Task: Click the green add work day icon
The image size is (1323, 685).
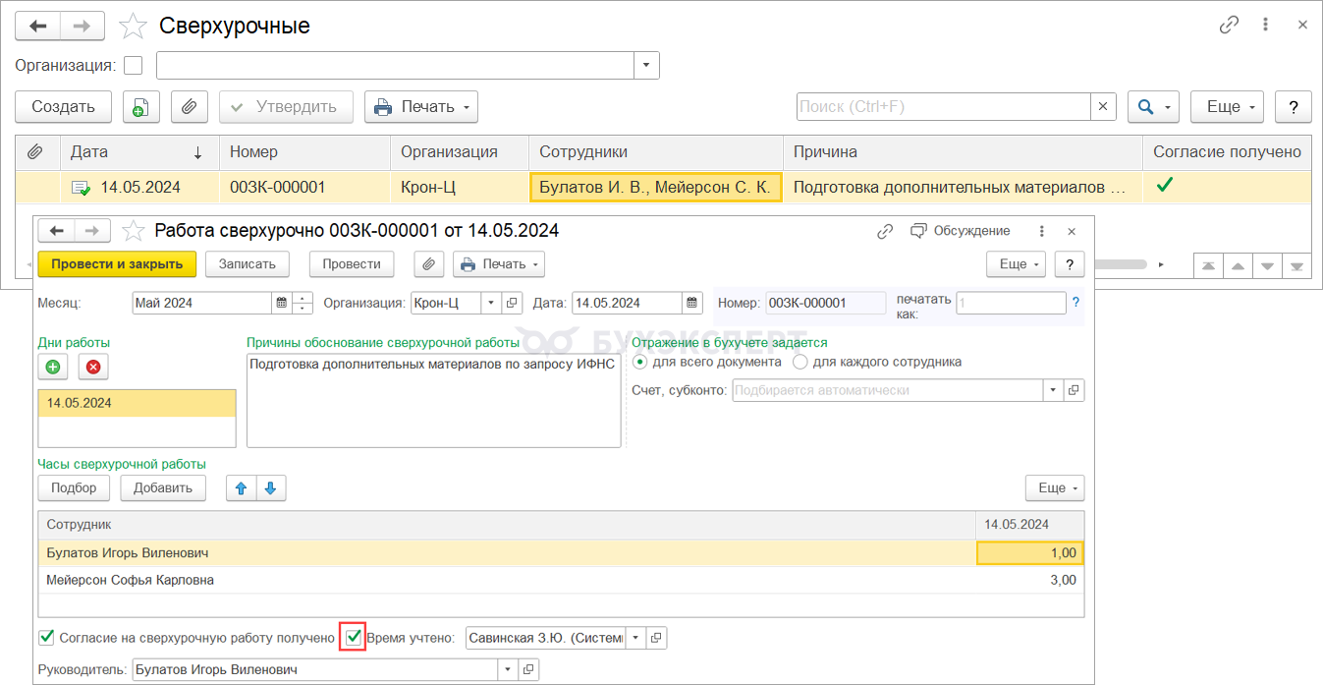Action: coord(52,367)
